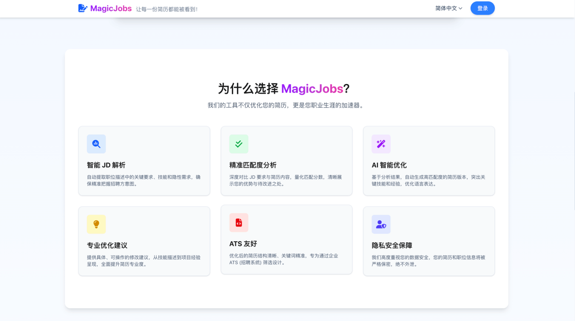Click the 精准匹配度分析 double-check icon
This screenshot has height=321, width=575.
click(239, 144)
